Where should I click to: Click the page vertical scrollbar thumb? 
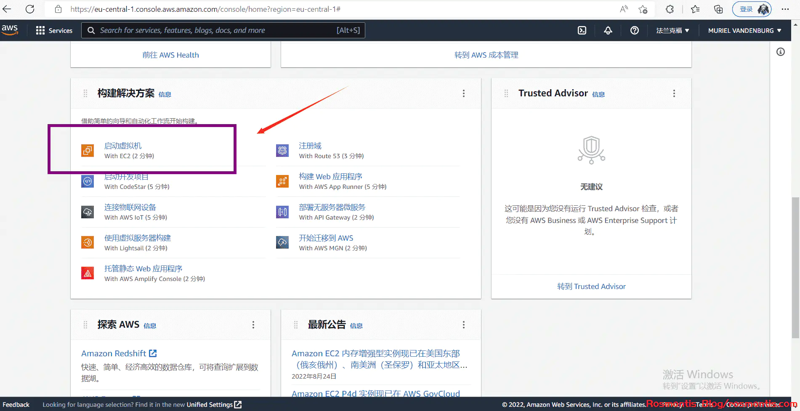(x=795, y=268)
